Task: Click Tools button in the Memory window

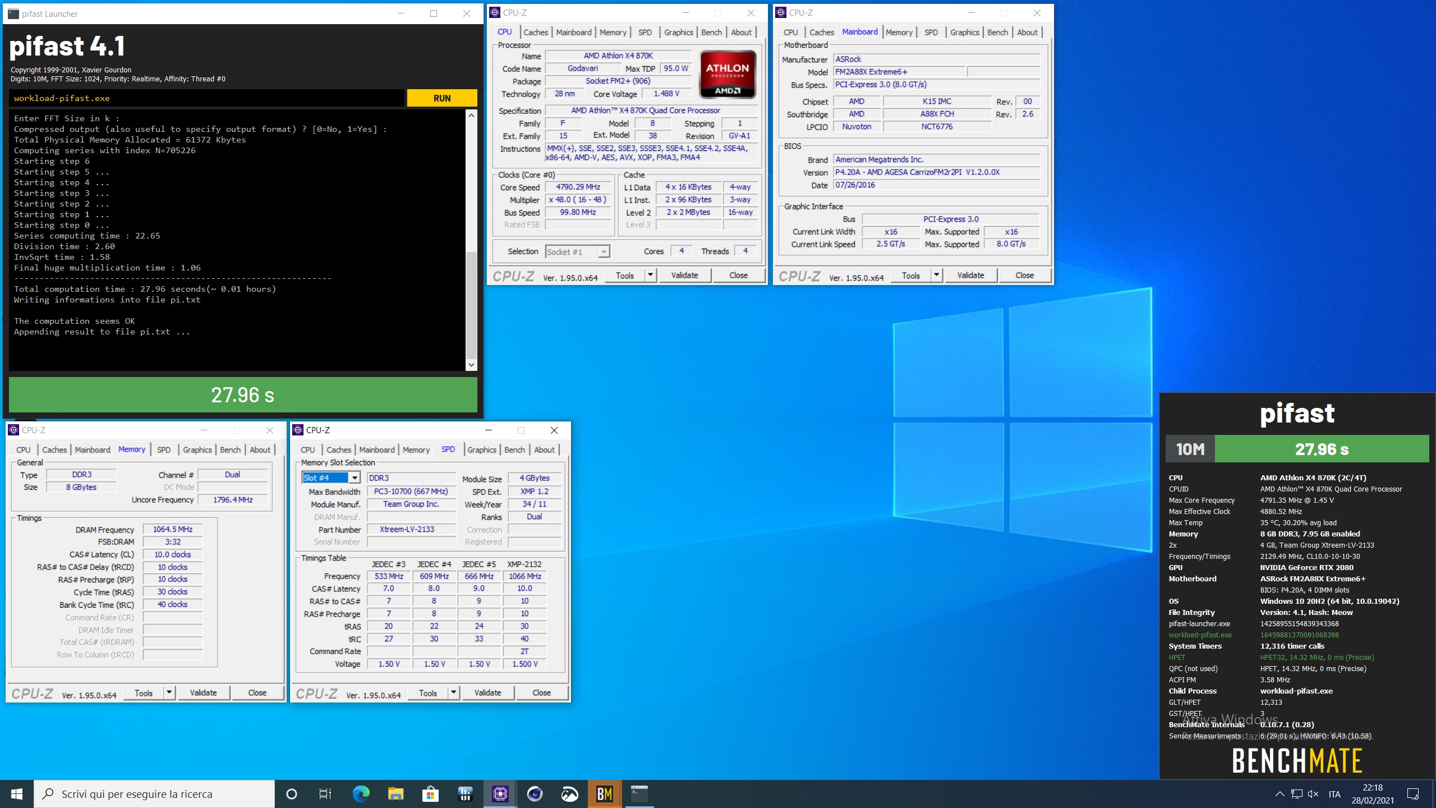Action: click(144, 692)
